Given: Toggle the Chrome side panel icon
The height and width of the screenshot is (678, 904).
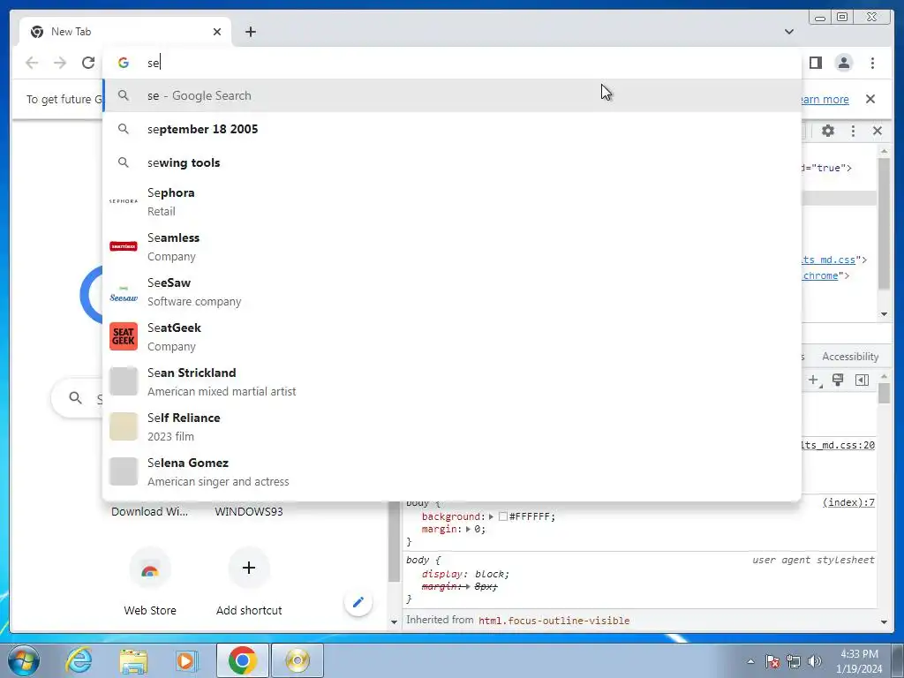Looking at the screenshot, I should [x=815, y=63].
